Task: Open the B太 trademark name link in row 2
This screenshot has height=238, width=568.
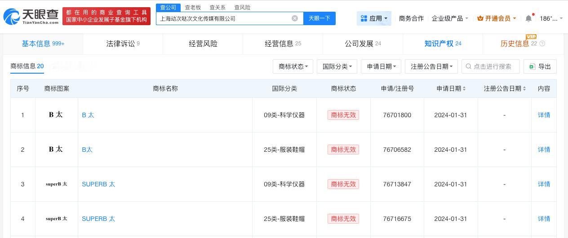Action: point(87,150)
